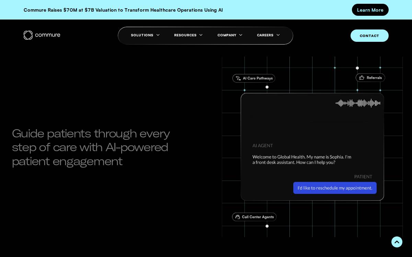Click the scroll-to-top arrow button
The width and height of the screenshot is (412, 257).
click(x=397, y=242)
